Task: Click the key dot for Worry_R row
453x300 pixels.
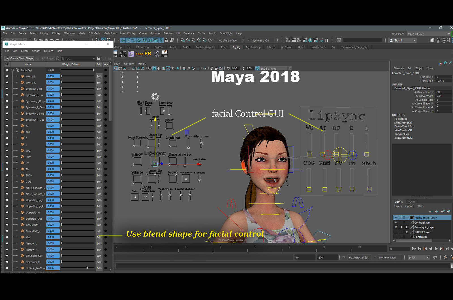Action: (106, 82)
